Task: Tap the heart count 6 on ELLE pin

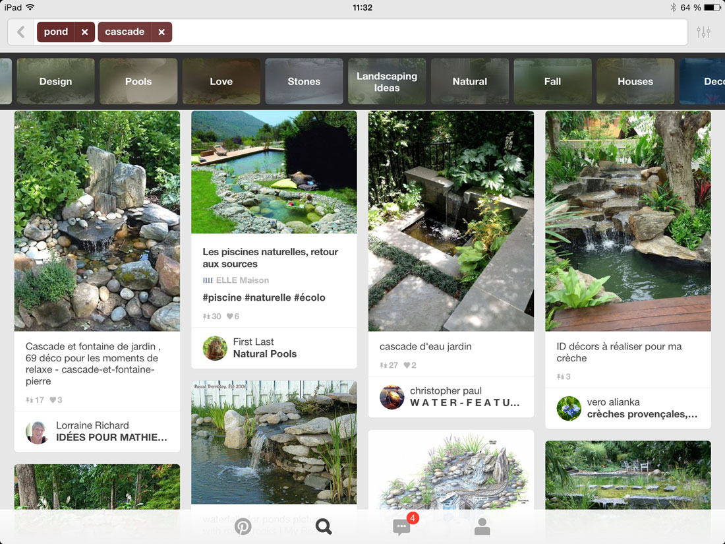Action: (x=233, y=317)
